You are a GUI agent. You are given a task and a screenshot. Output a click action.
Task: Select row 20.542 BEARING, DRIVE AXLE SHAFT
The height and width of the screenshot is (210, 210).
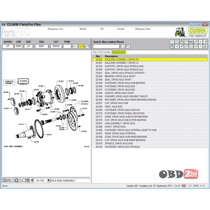(x=150, y=76)
